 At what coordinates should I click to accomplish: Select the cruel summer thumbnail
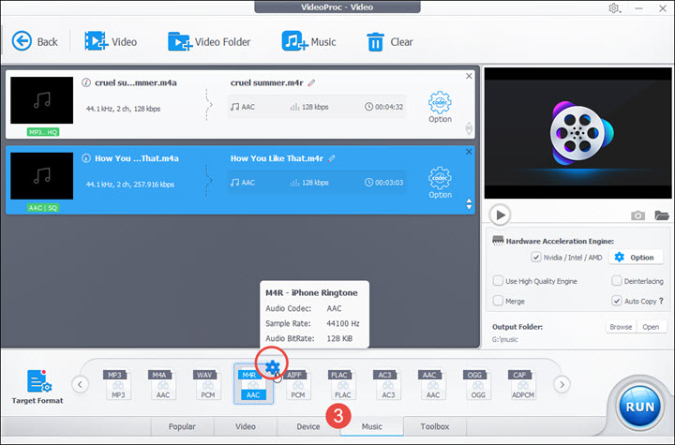[x=42, y=100]
